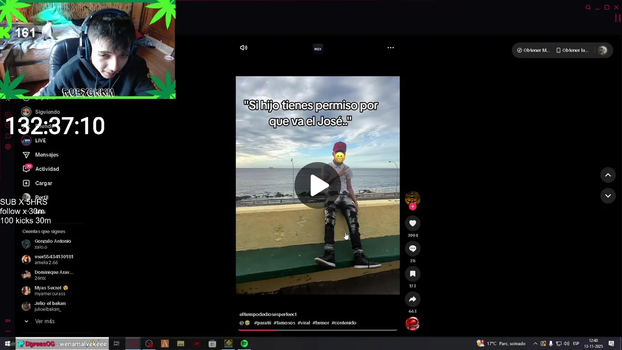
Task: Expand the Ver más accounts list
Action: point(40,321)
